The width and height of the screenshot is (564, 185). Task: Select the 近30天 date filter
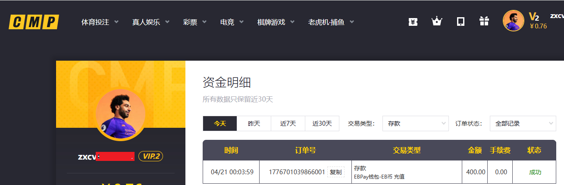[x=322, y=123]
